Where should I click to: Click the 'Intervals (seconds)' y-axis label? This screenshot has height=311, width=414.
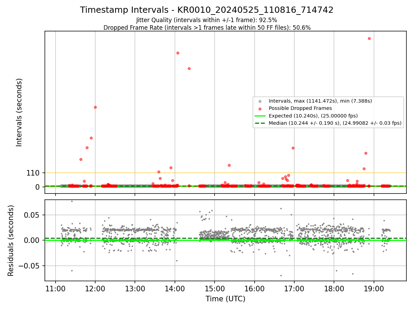click(19, 112)
